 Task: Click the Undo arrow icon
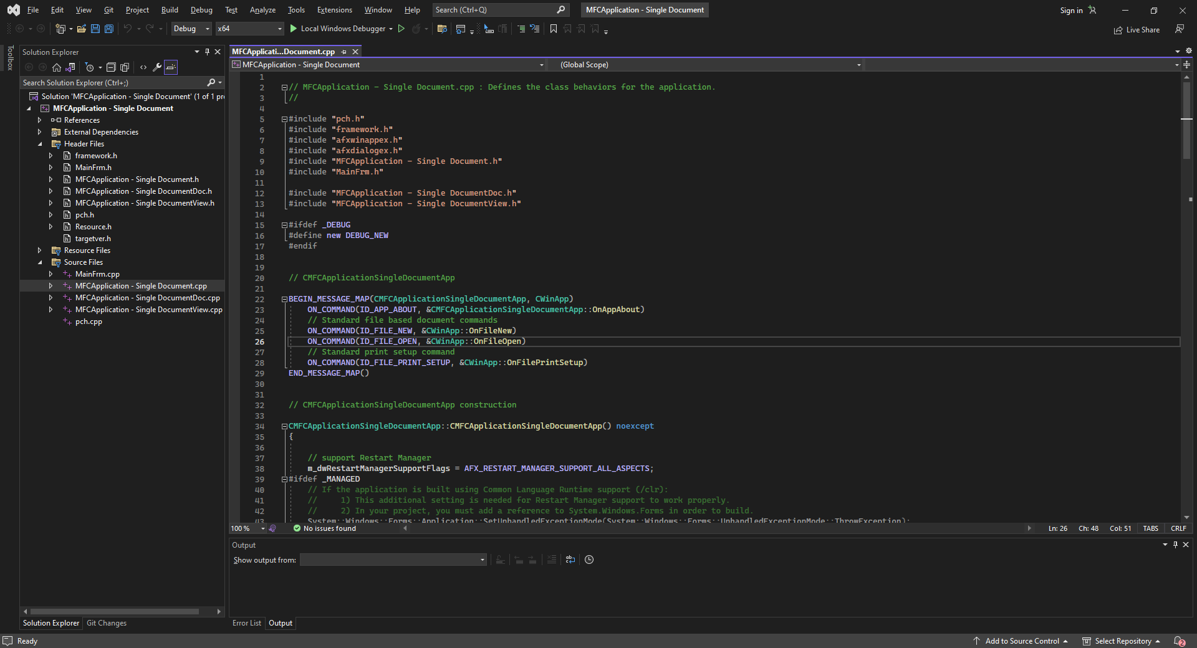128,29
